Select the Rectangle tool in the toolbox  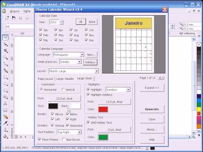[5, 77]
